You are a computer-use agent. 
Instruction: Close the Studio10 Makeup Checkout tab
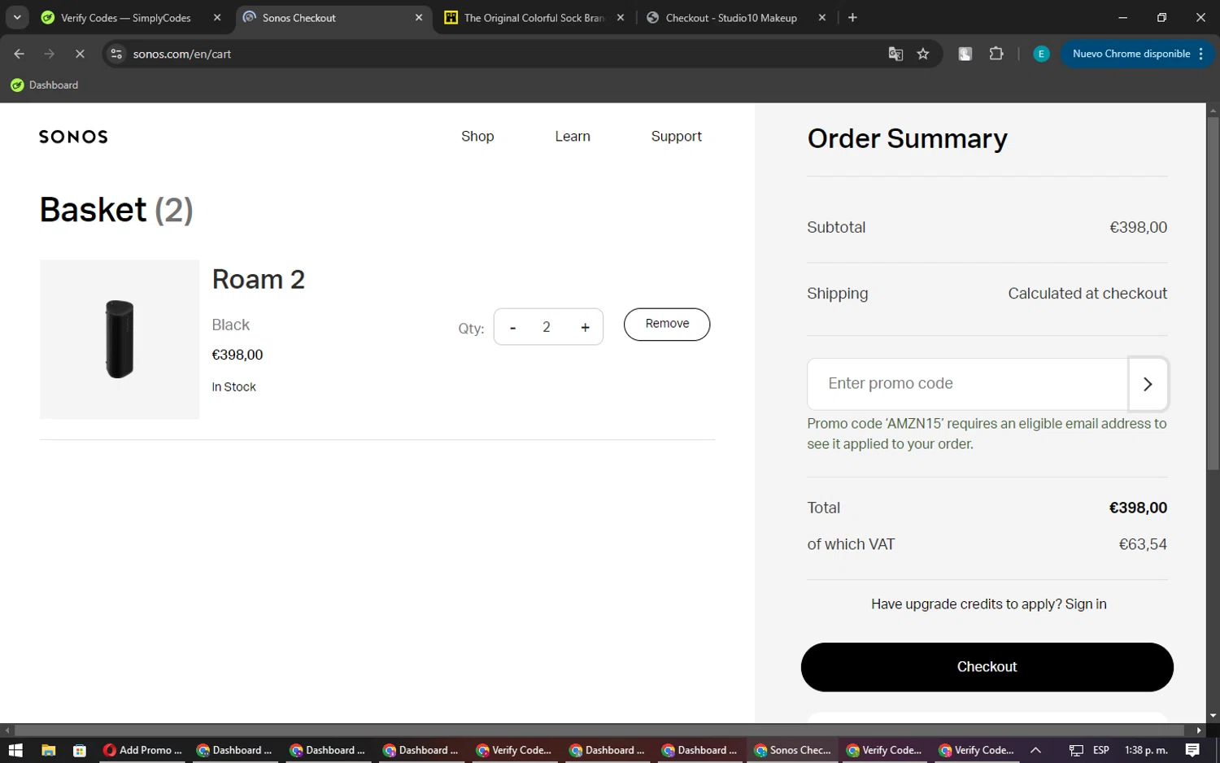click(822, 18)
